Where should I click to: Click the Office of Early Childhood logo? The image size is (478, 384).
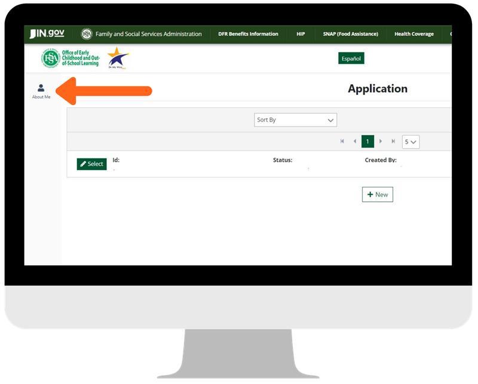coord(71,59)
